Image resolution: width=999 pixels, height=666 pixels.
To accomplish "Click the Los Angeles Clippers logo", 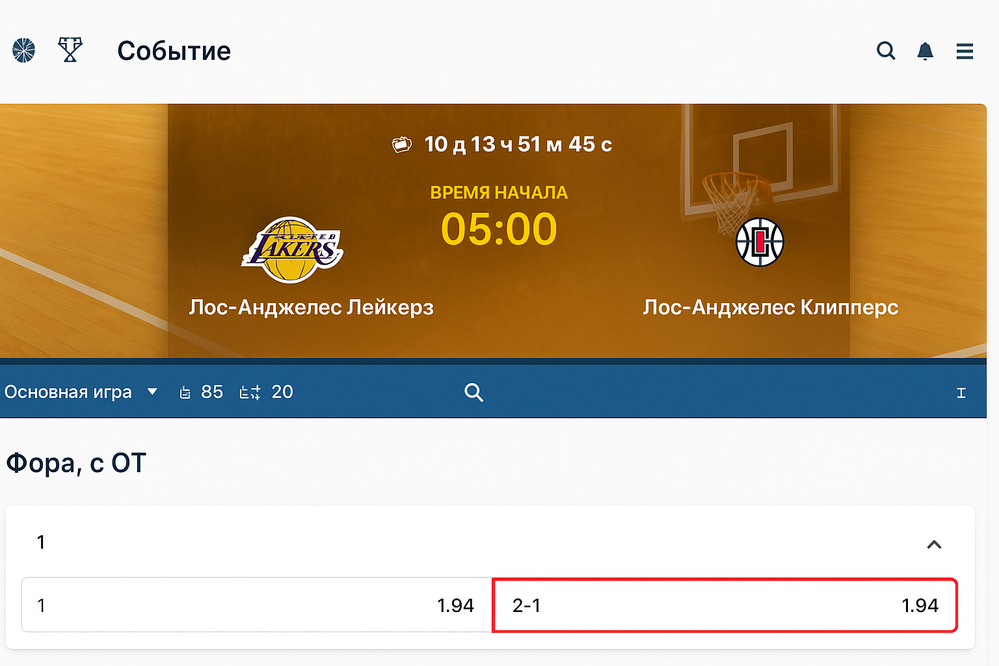I will (760, 242).
